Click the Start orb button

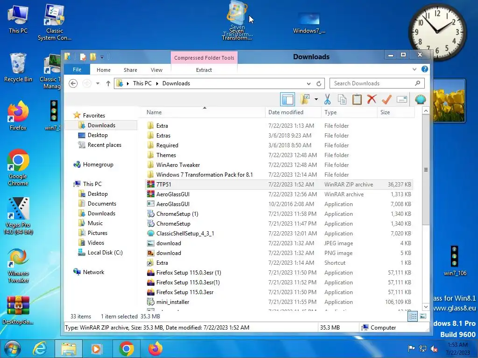[x=12, y=349]
